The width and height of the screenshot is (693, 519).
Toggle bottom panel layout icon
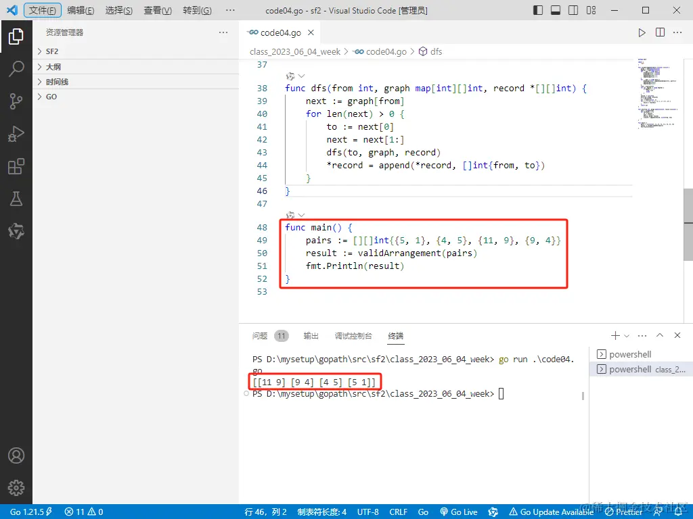(556, 10)
